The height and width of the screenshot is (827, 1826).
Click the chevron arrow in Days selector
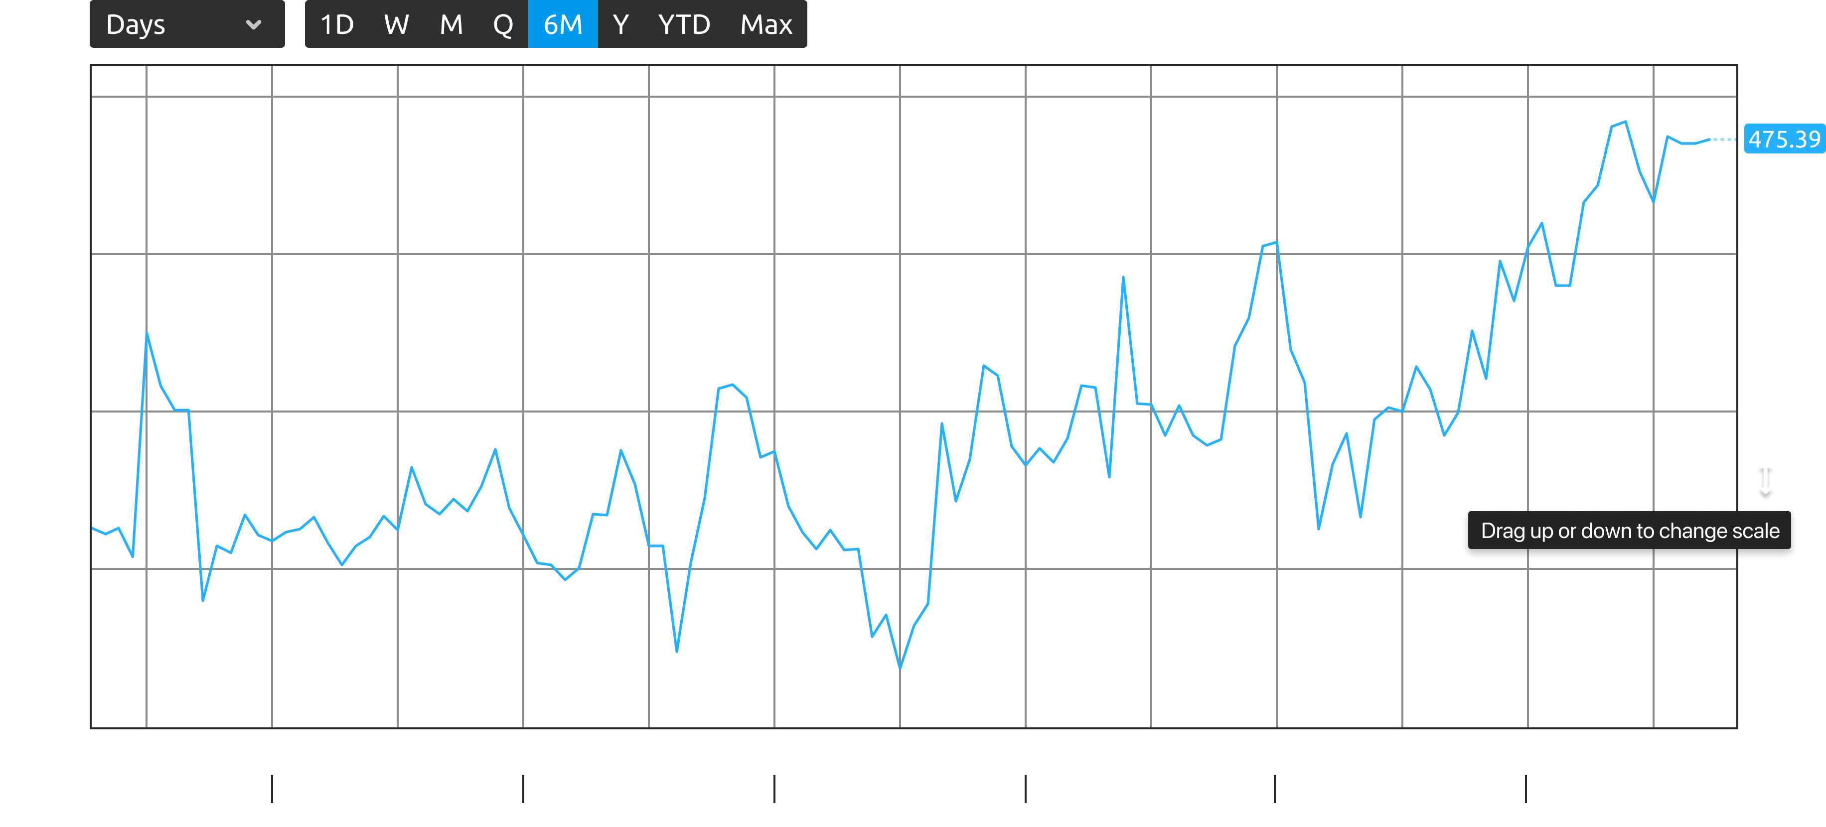[253, 25]
